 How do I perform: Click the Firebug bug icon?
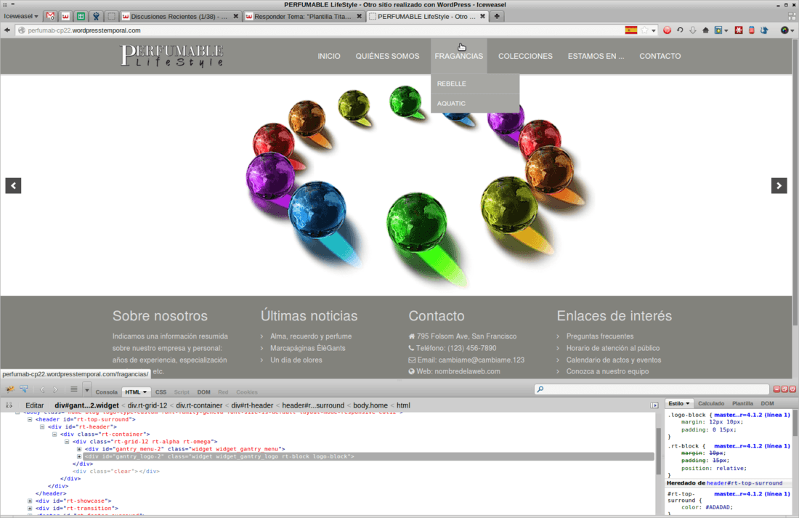click(9, 389)
